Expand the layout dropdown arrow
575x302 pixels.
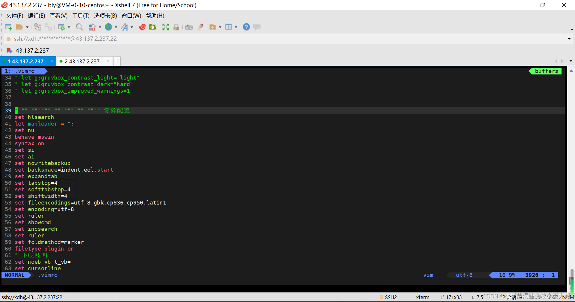(x=236, y=27)
